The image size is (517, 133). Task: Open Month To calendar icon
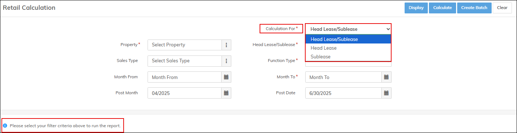click(386, 77)
